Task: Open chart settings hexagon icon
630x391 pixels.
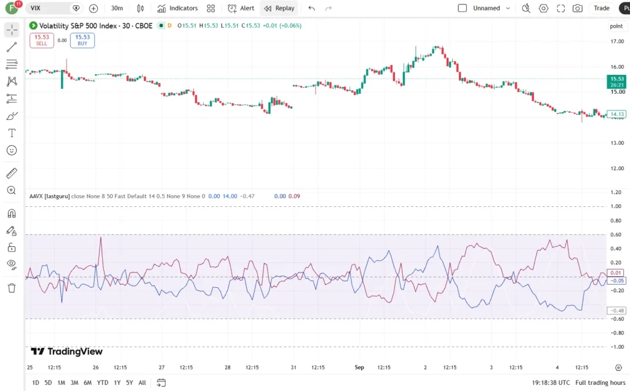Action: point(543,8)
